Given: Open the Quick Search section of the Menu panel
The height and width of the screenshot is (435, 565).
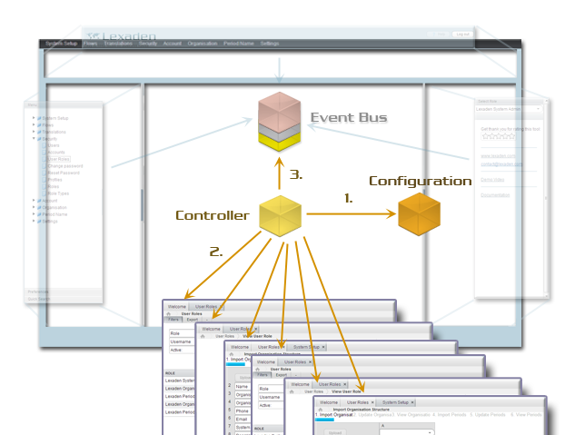Looking at the screenshot, I should click(64, 299).
